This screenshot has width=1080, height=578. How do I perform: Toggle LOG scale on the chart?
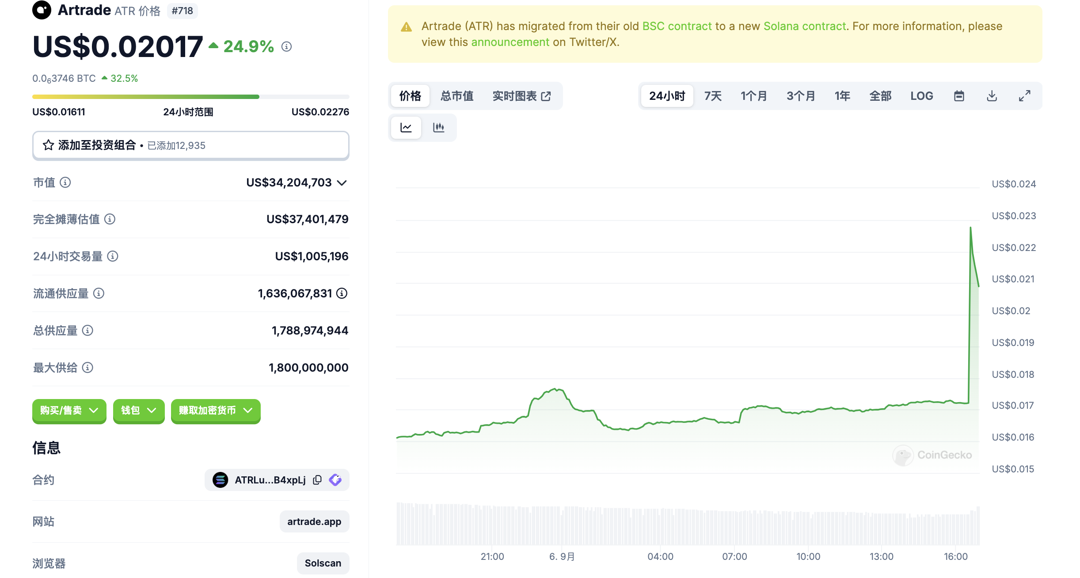point(921,96)
